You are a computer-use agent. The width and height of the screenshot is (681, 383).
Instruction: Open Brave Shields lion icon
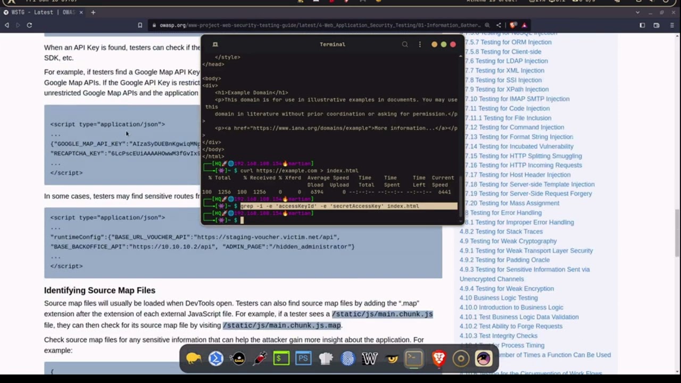point(513,25)
